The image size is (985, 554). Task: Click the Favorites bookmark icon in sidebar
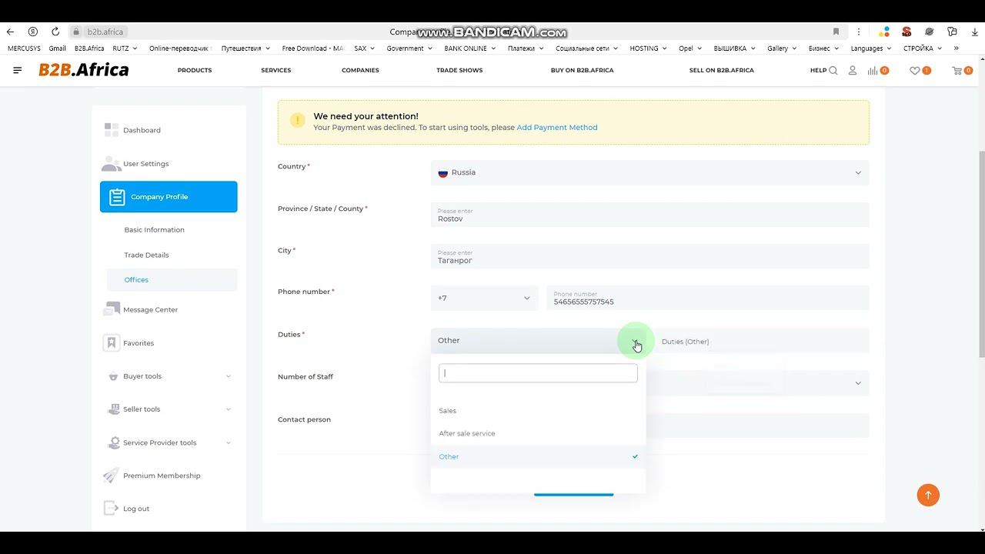112,343
